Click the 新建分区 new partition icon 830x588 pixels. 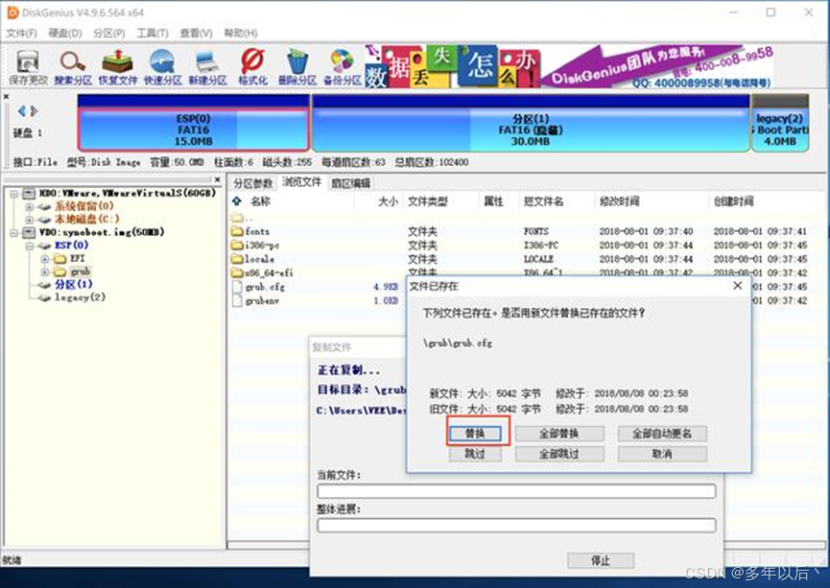pos(207,66)
